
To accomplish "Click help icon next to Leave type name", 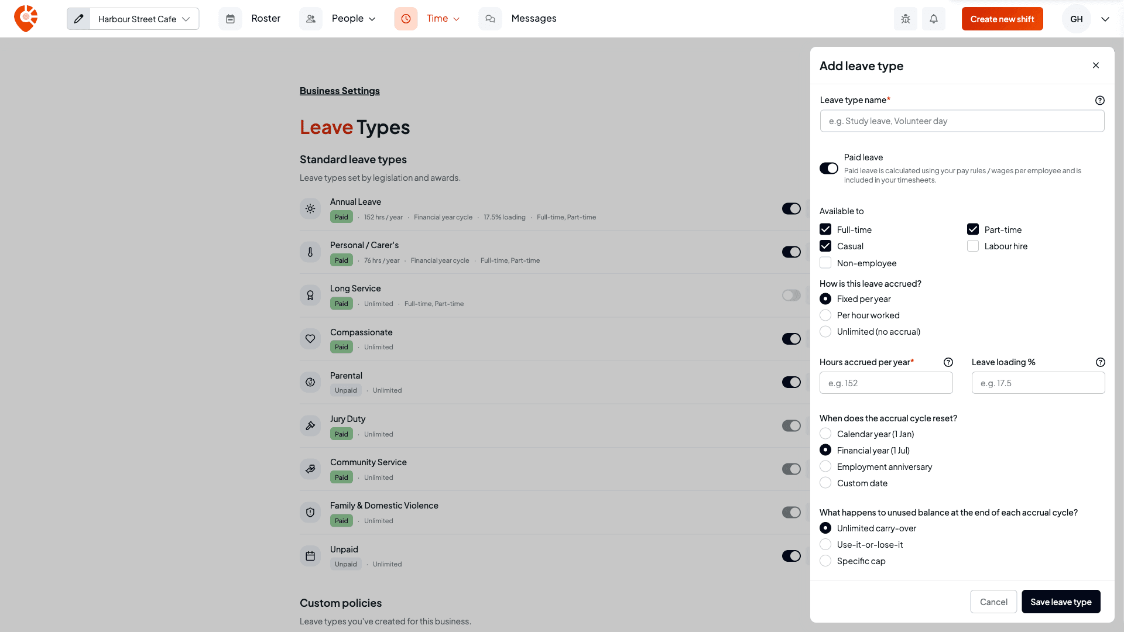I will click(x=1100, y=100).
